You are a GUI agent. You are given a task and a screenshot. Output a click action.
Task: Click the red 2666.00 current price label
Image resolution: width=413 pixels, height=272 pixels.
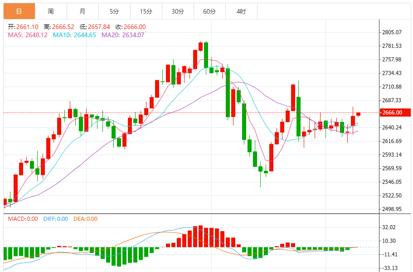point(395,112)
